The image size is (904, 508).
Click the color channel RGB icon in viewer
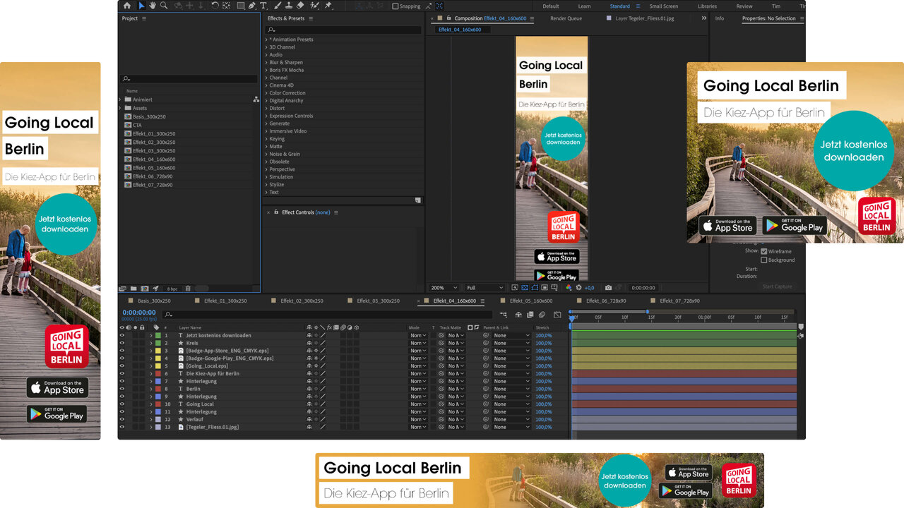point(569,288)
